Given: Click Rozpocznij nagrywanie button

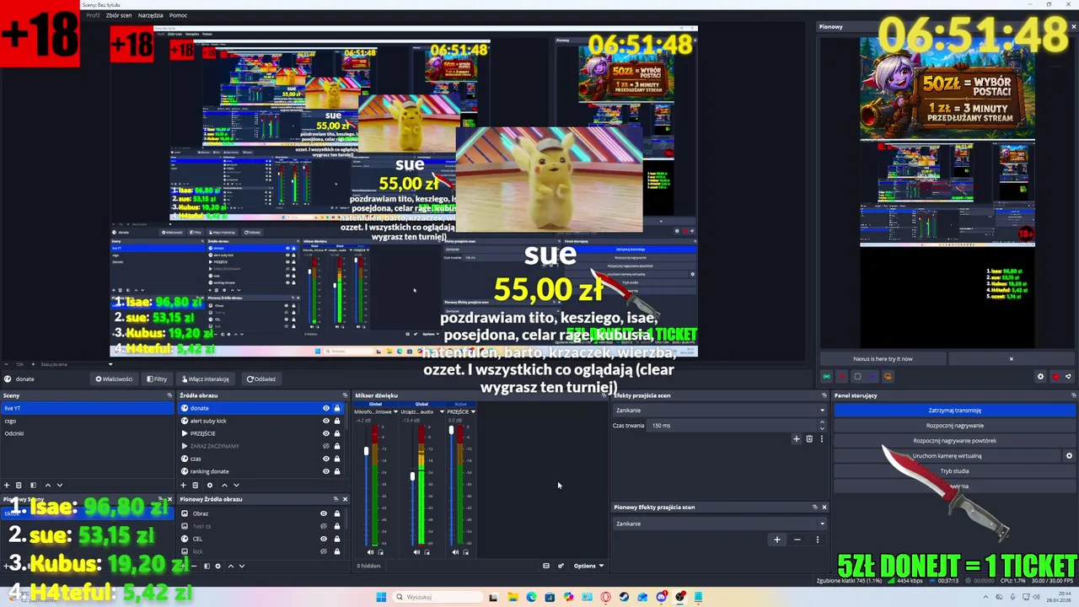Looking at the screenshot, I should point(954,426).
